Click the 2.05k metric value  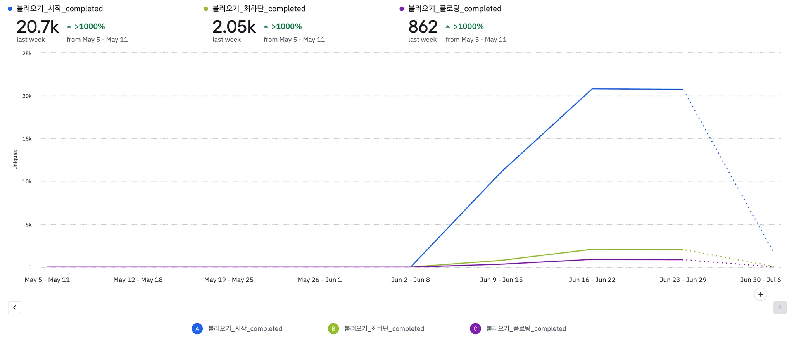(x=234, y=27)
